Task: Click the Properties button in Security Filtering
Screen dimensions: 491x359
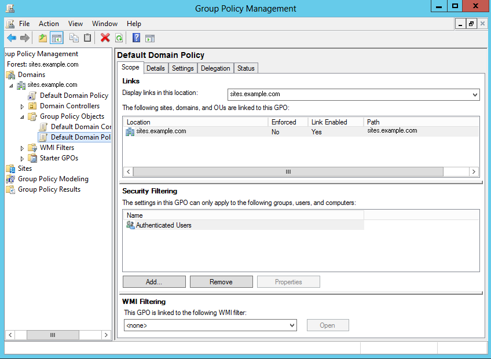Action: tap(288, 281)
